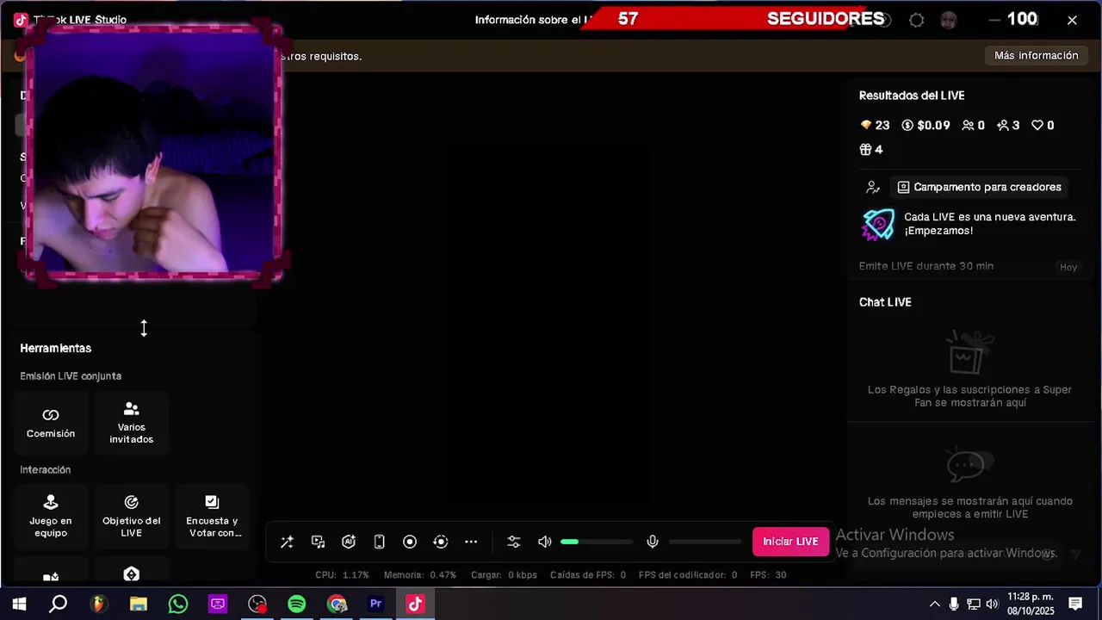The height and width of the screenshot is (620, 1102).
Task: Open the three-dots more options menu
Action: pos(471,542)
